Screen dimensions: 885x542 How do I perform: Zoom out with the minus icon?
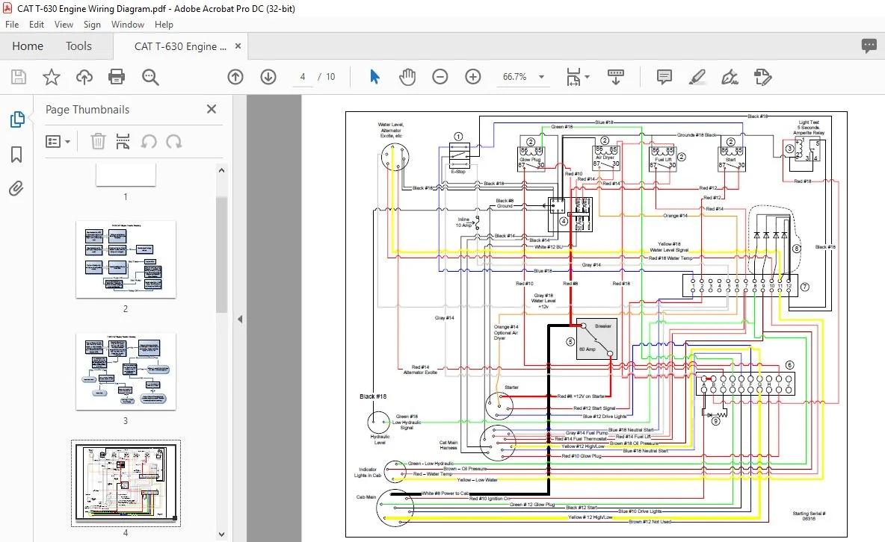pyautogui.click(x=440, y=77)
